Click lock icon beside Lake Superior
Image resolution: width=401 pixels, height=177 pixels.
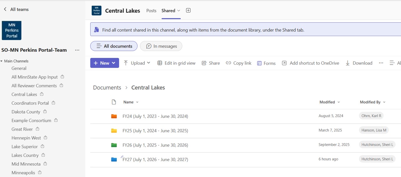[42, 146]
